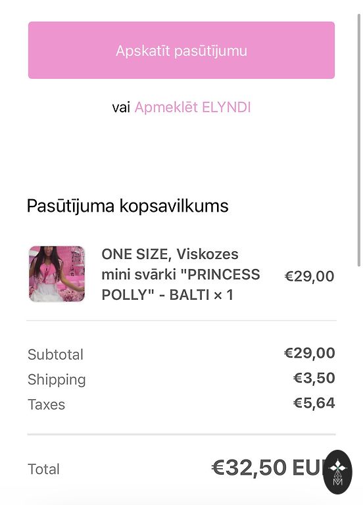Click the BALTI × 1 quantity text
Screen dimensions: 363x505
[x=201, y=295]
